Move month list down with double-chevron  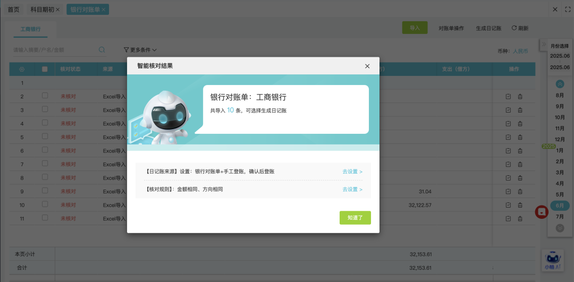tap(560, 228)
